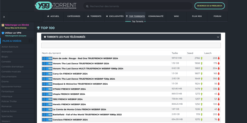
Task: Expand the left sidebar chevron
Action: click(4, 17)
